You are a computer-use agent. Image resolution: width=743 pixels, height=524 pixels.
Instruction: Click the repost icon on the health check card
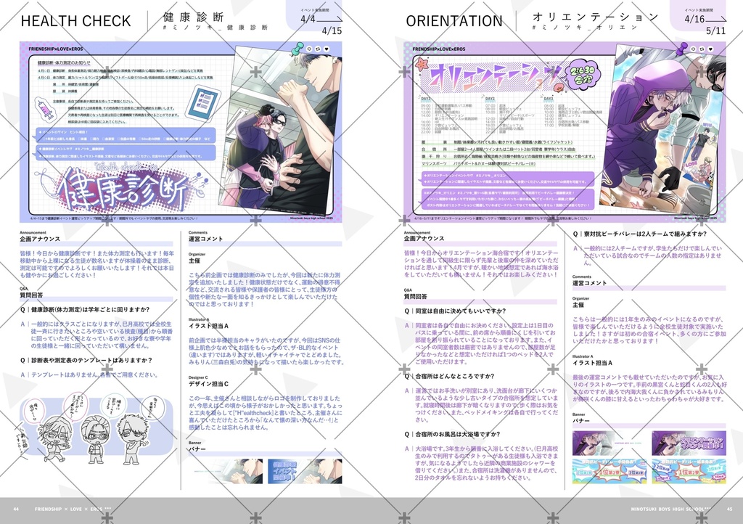pyautogui.click(x=318, y=49)
